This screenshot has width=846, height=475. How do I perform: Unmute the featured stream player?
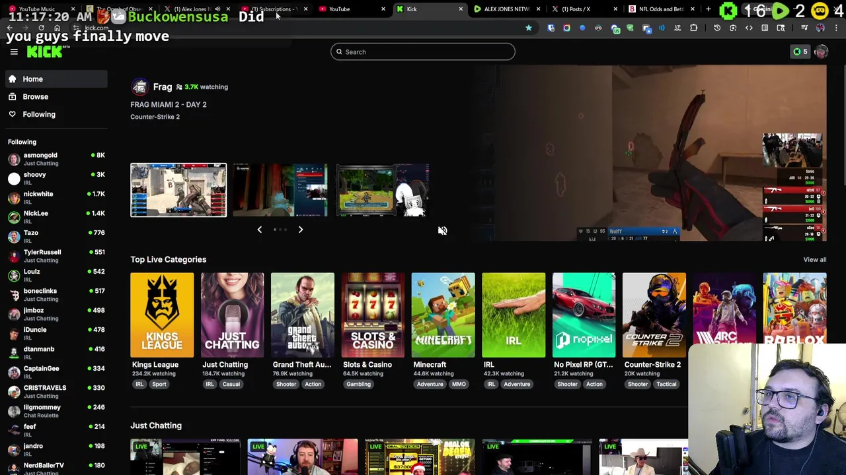pos(442,230)
